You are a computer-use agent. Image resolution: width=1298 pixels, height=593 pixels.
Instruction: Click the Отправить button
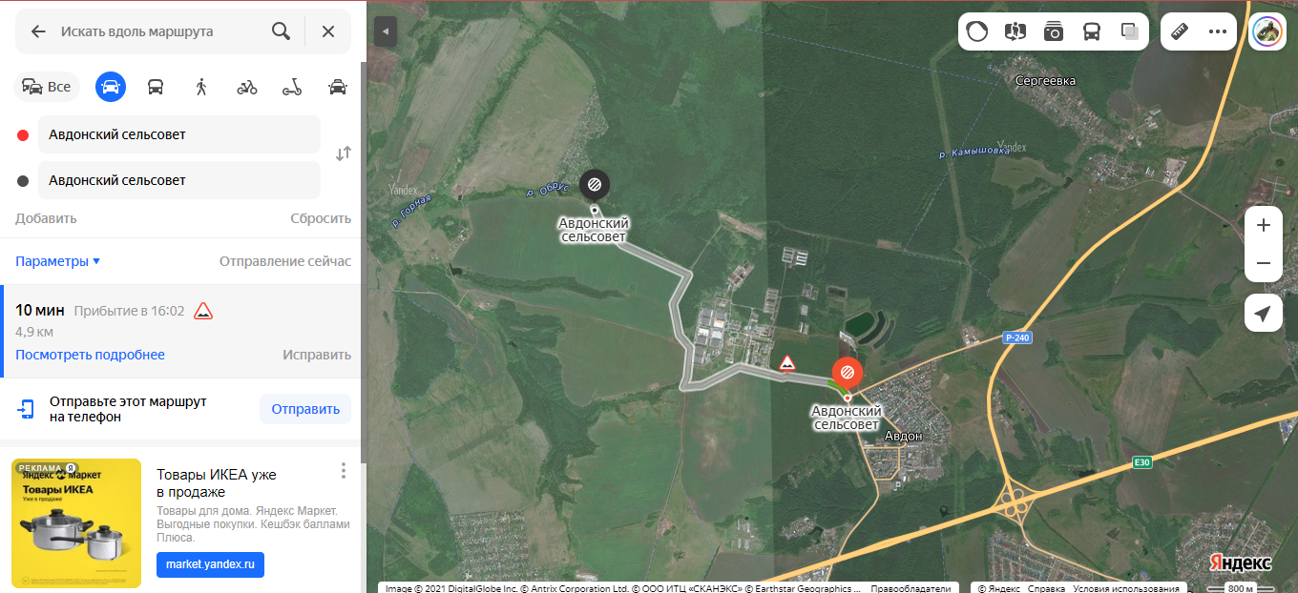(x=305, y=409)
